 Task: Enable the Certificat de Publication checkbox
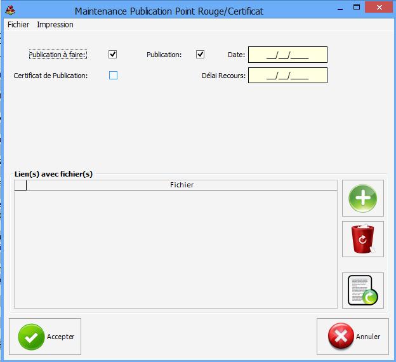click(114, 76)
